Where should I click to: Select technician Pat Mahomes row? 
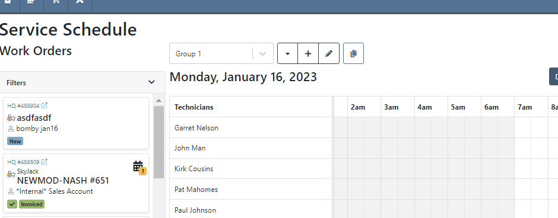pyautogui.click(x=251, y=189)
